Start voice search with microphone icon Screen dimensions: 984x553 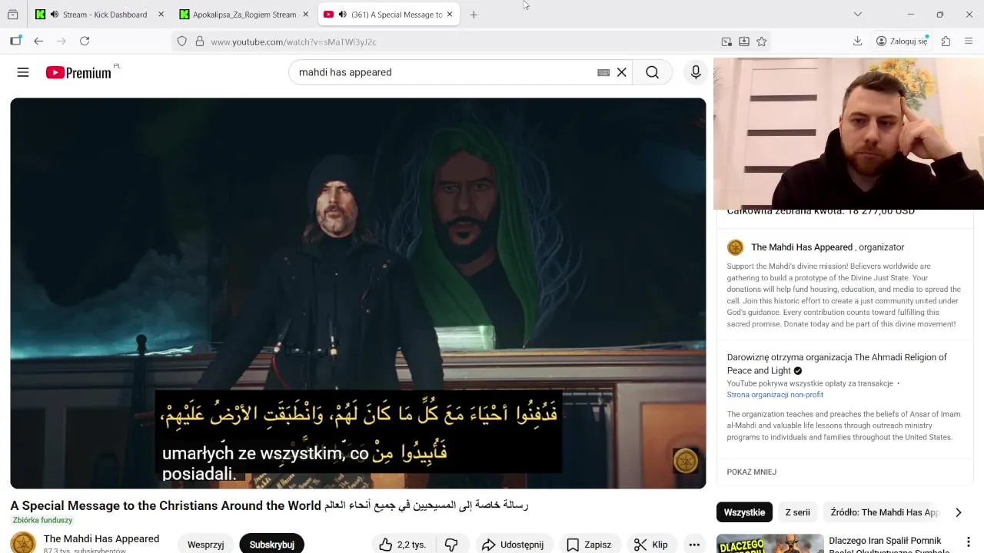click(x=696, y=72)
